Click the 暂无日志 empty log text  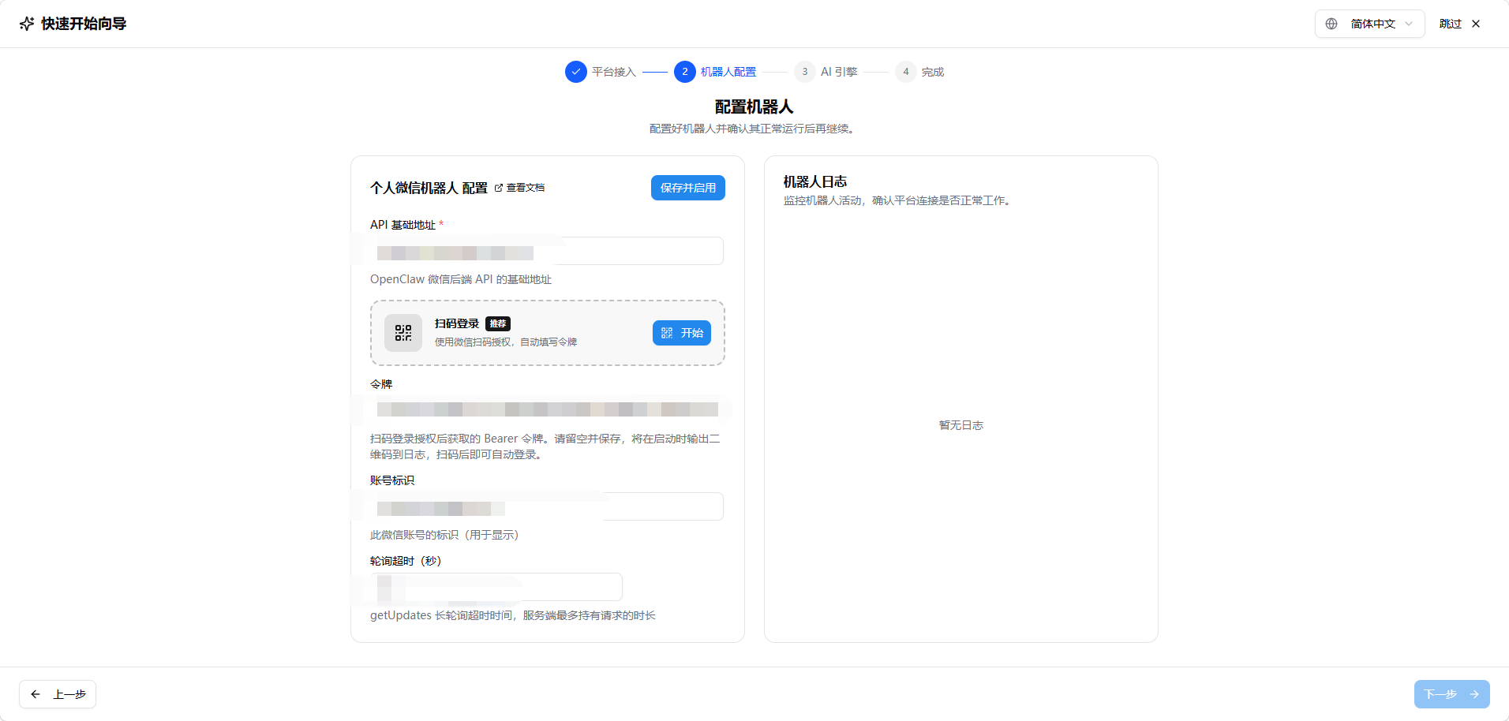tap(961, 425)
